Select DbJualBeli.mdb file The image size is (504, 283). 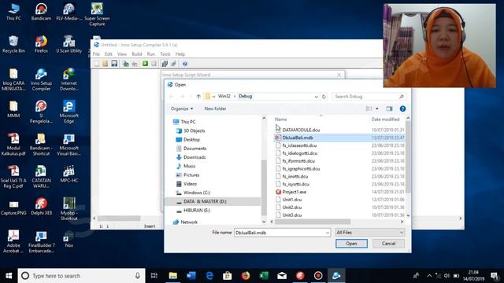(x=298, y=138)
